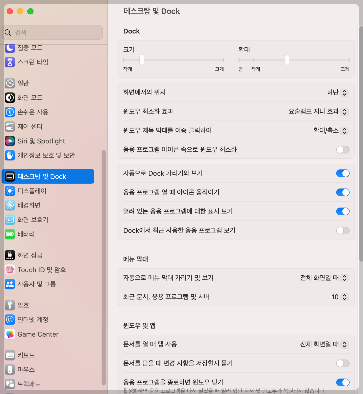Click the 메뉴 막대 section heading
This screenshot has width=363, height=394.
point(136,259)
